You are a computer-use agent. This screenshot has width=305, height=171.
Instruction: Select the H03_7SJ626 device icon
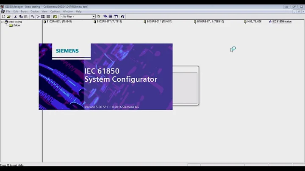point(245,22)
